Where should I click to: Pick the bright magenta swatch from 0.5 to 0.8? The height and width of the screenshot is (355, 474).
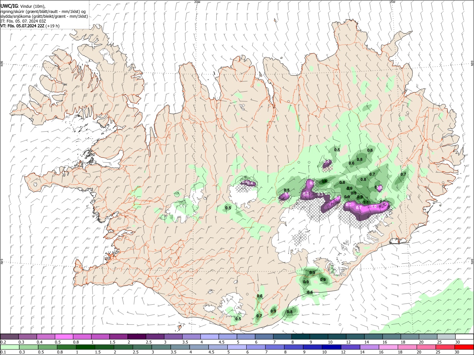(64, 337)
